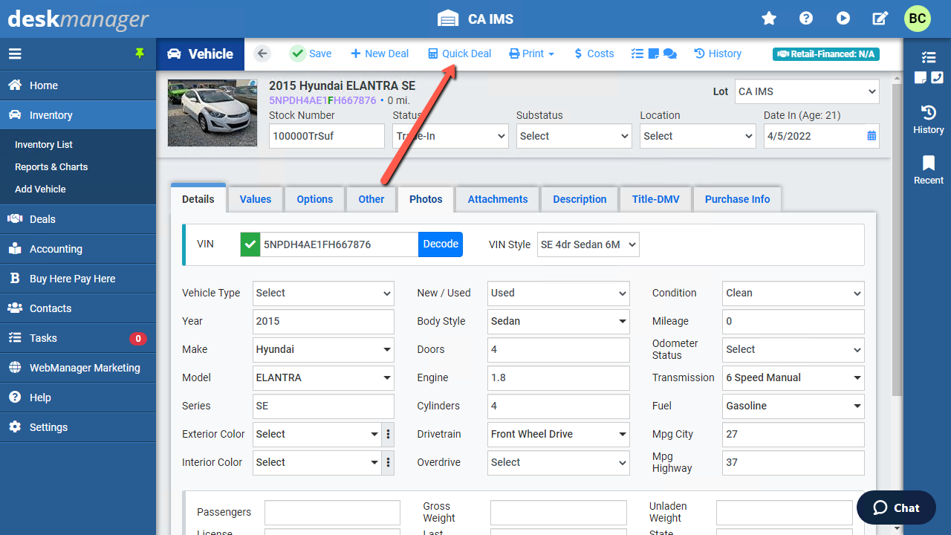
Task: Start a New Deal
Action: [x=380, y=53]
